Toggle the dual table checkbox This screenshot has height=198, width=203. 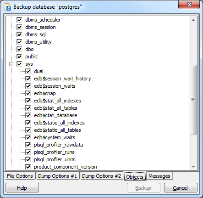[x=28, y=71]
